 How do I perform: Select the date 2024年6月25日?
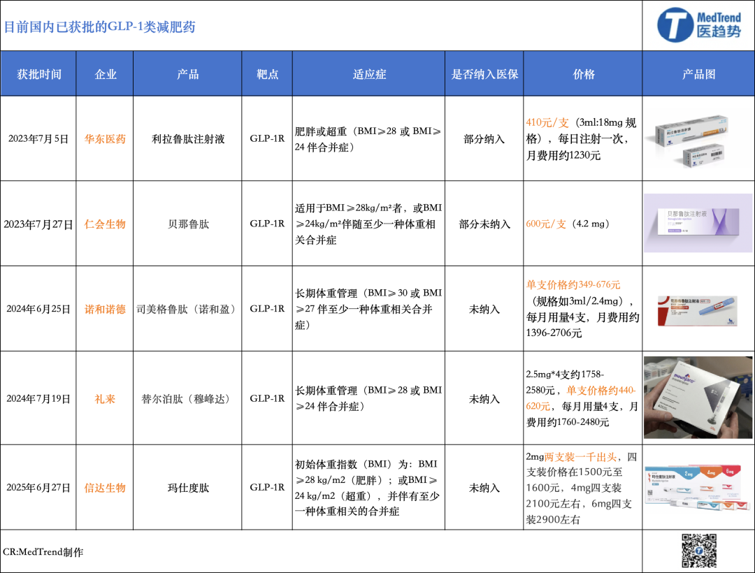(x=38, y=309)
